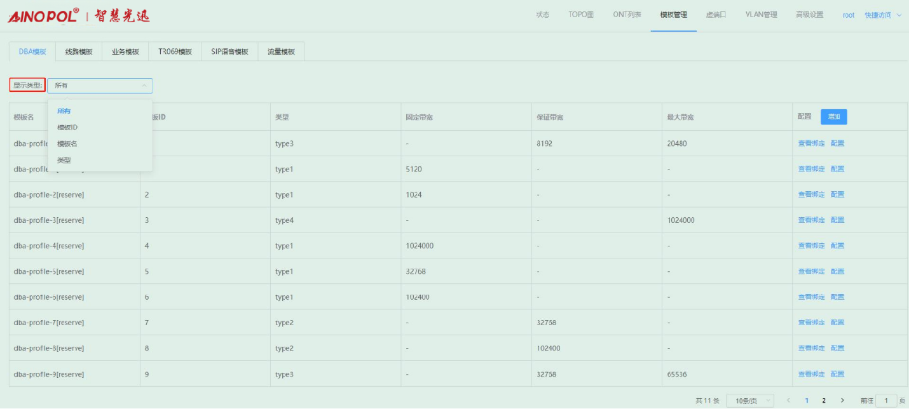Click the 前往 page number input field

(885, 401)
